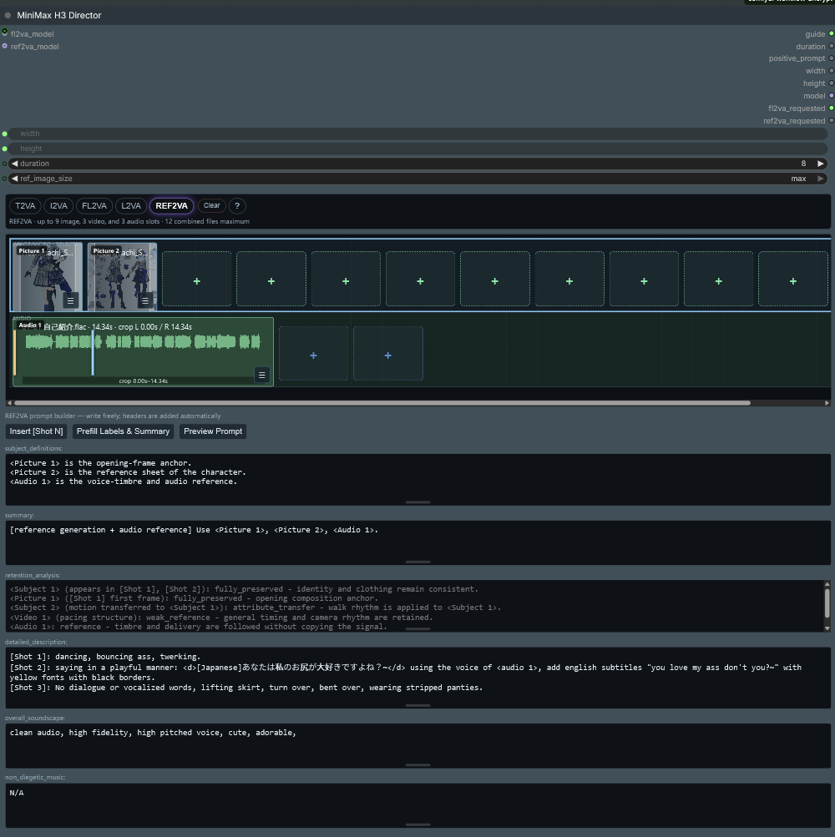
Task: Select next ref_image_size option
Action: 821,179
